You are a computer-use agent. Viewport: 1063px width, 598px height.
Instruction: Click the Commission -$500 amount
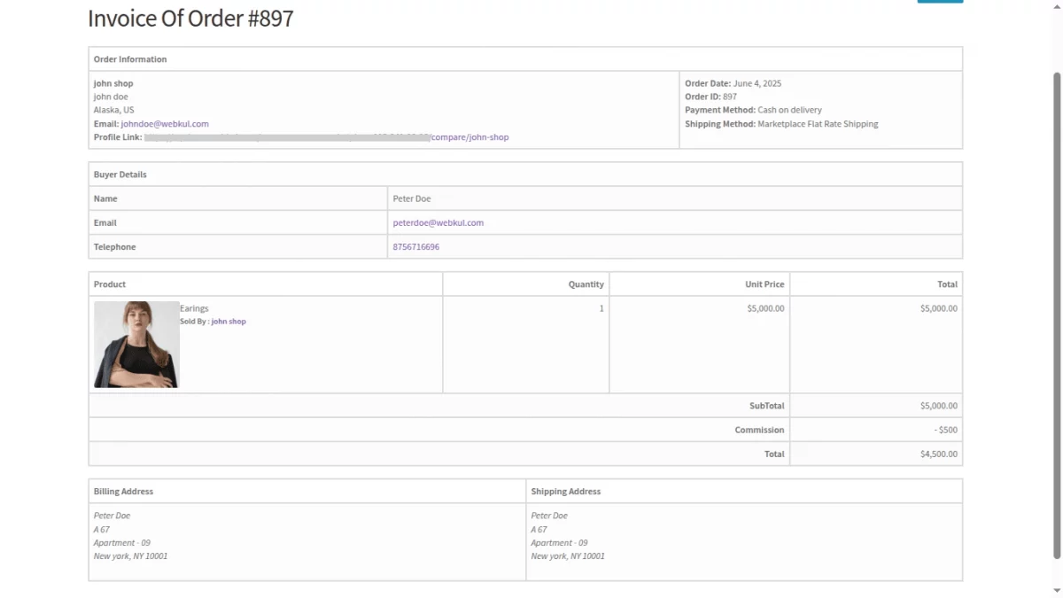pyautogui.click(x=945, y=430)
